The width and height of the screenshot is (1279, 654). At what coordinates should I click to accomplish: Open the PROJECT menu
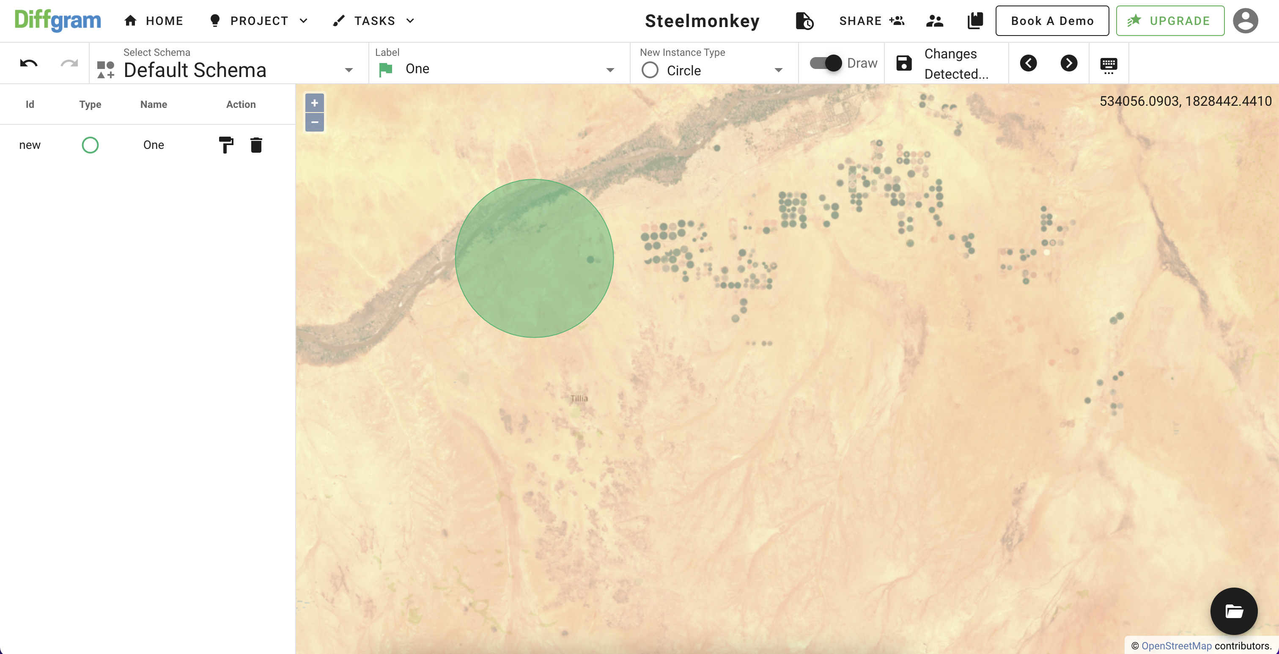click(259, 21)
